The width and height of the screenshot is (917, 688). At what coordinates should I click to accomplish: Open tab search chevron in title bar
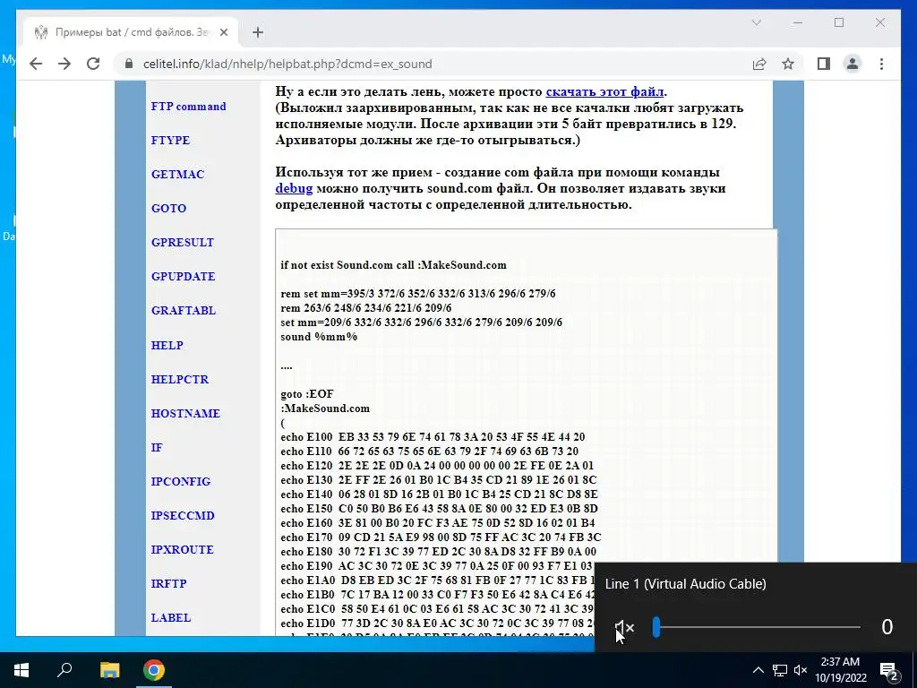[756, 22]
